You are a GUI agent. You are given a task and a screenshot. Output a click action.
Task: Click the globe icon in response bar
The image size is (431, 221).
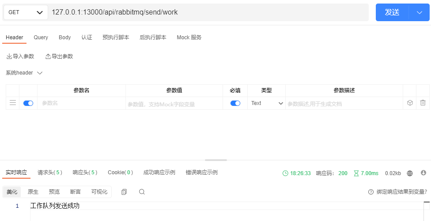(x=410, y=173)
